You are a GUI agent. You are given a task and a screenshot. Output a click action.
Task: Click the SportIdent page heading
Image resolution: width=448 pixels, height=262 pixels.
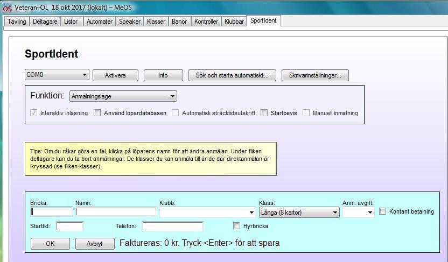click(x=52, y=54)
